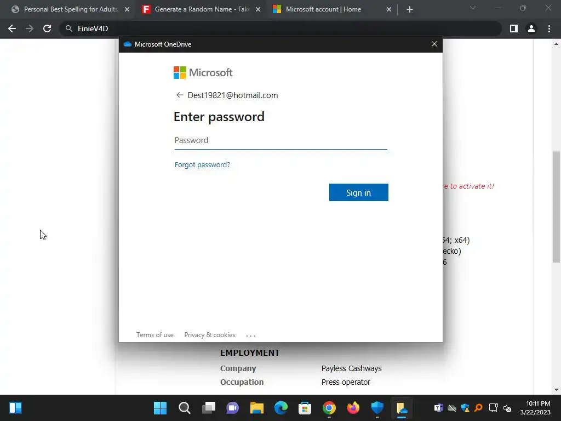Toggle Chrome side panel

514,29
